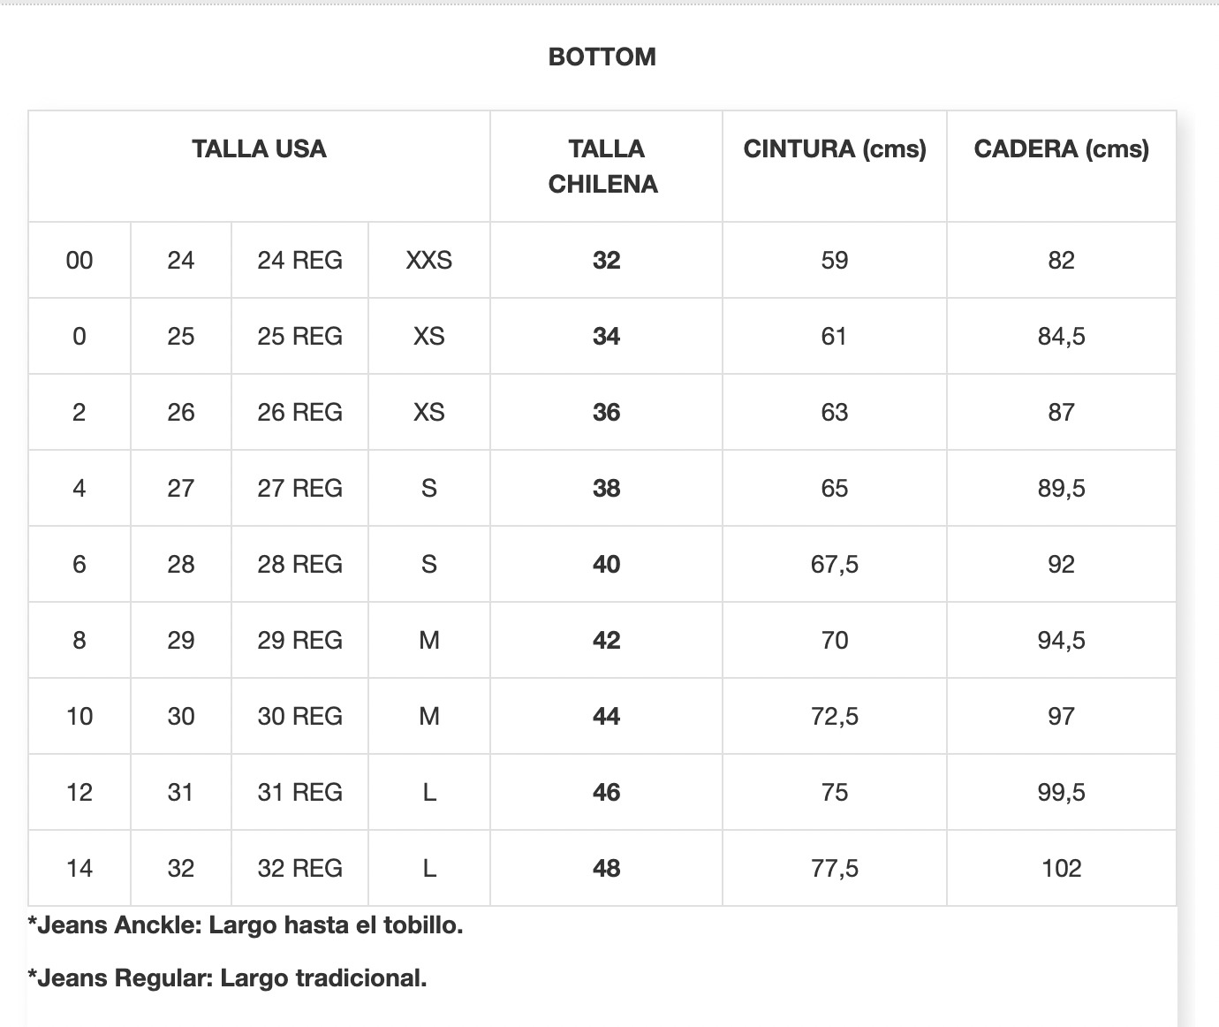1219x1027 pixels.
Task: Click the waist value 67,5
Action: click(835, 564)
